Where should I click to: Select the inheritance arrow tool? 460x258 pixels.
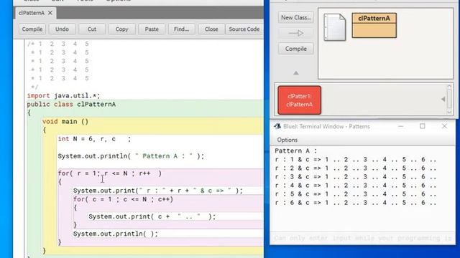295,34
